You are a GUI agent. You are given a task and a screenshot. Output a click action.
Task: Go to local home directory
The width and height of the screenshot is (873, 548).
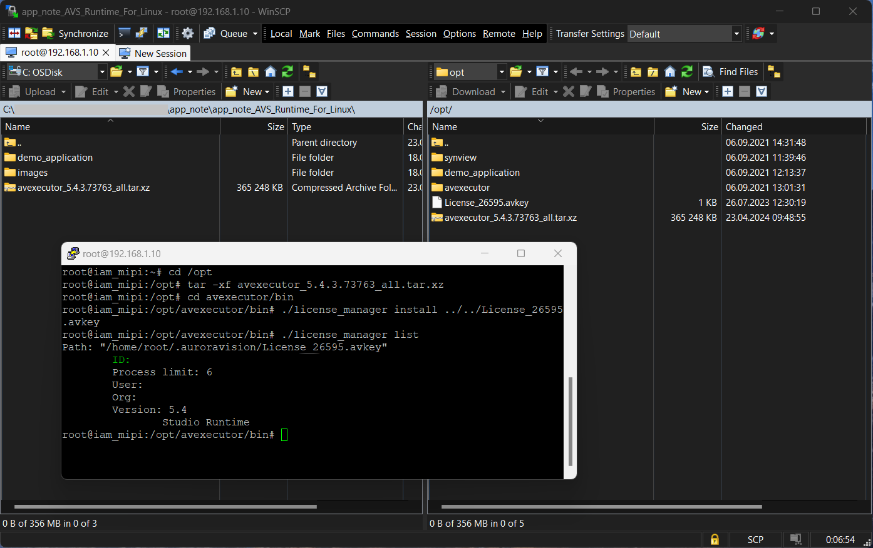pyautogui.click(x=271, y=72)
